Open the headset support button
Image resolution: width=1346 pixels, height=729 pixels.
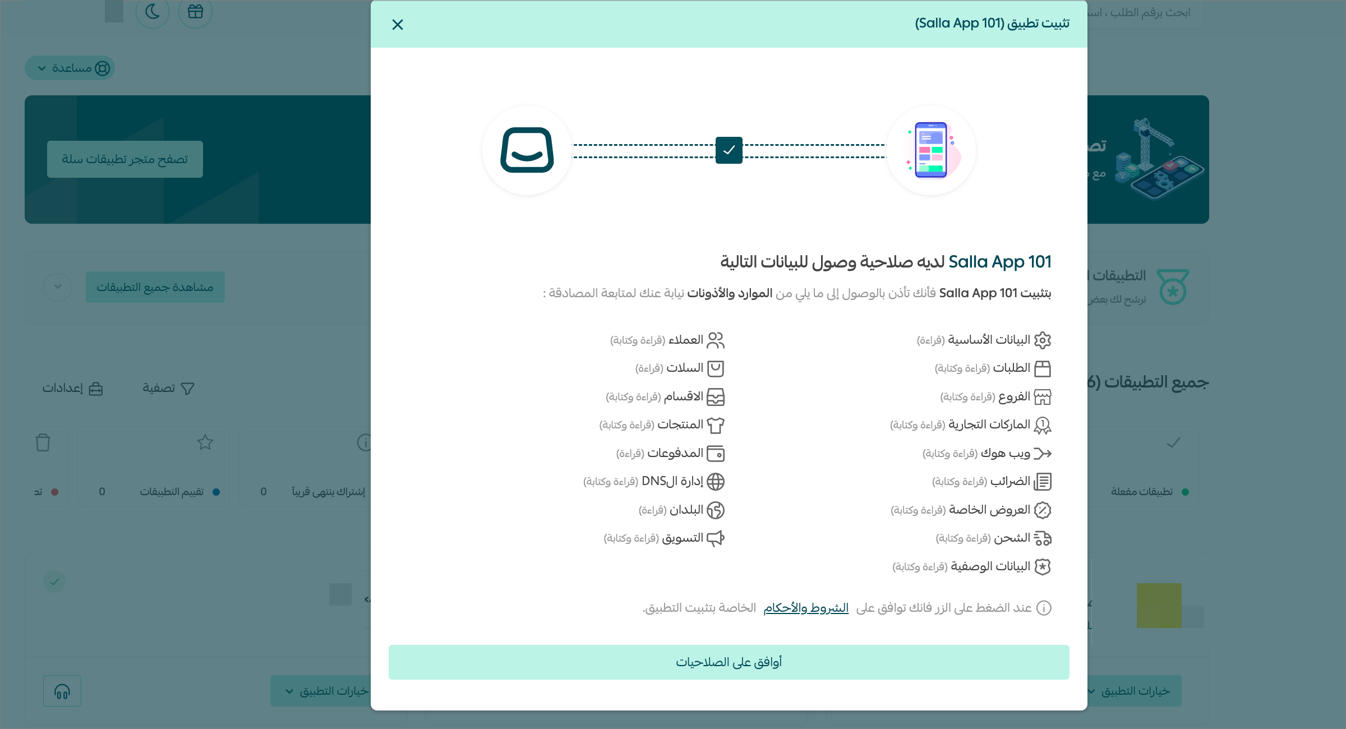pyautogui.click(x=62, y=691)
